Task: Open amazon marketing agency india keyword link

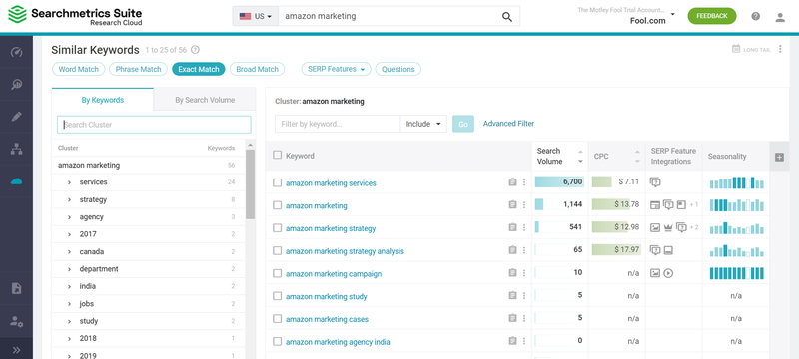Action: (x=338, y=342)
